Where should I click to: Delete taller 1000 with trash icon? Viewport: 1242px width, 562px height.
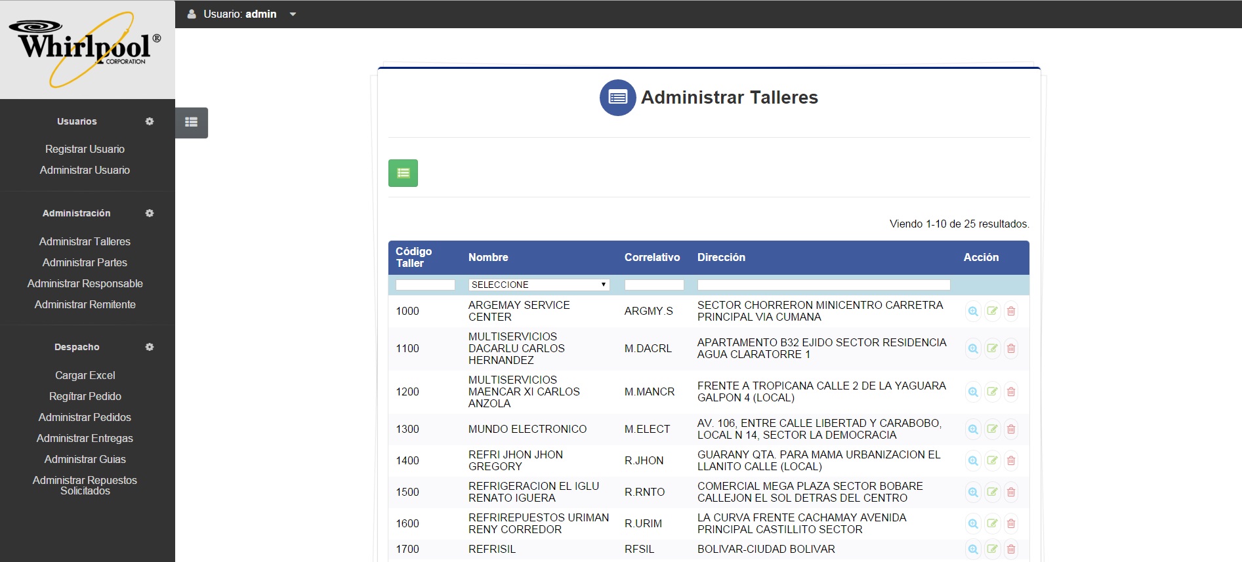[x=1011, y=311]
